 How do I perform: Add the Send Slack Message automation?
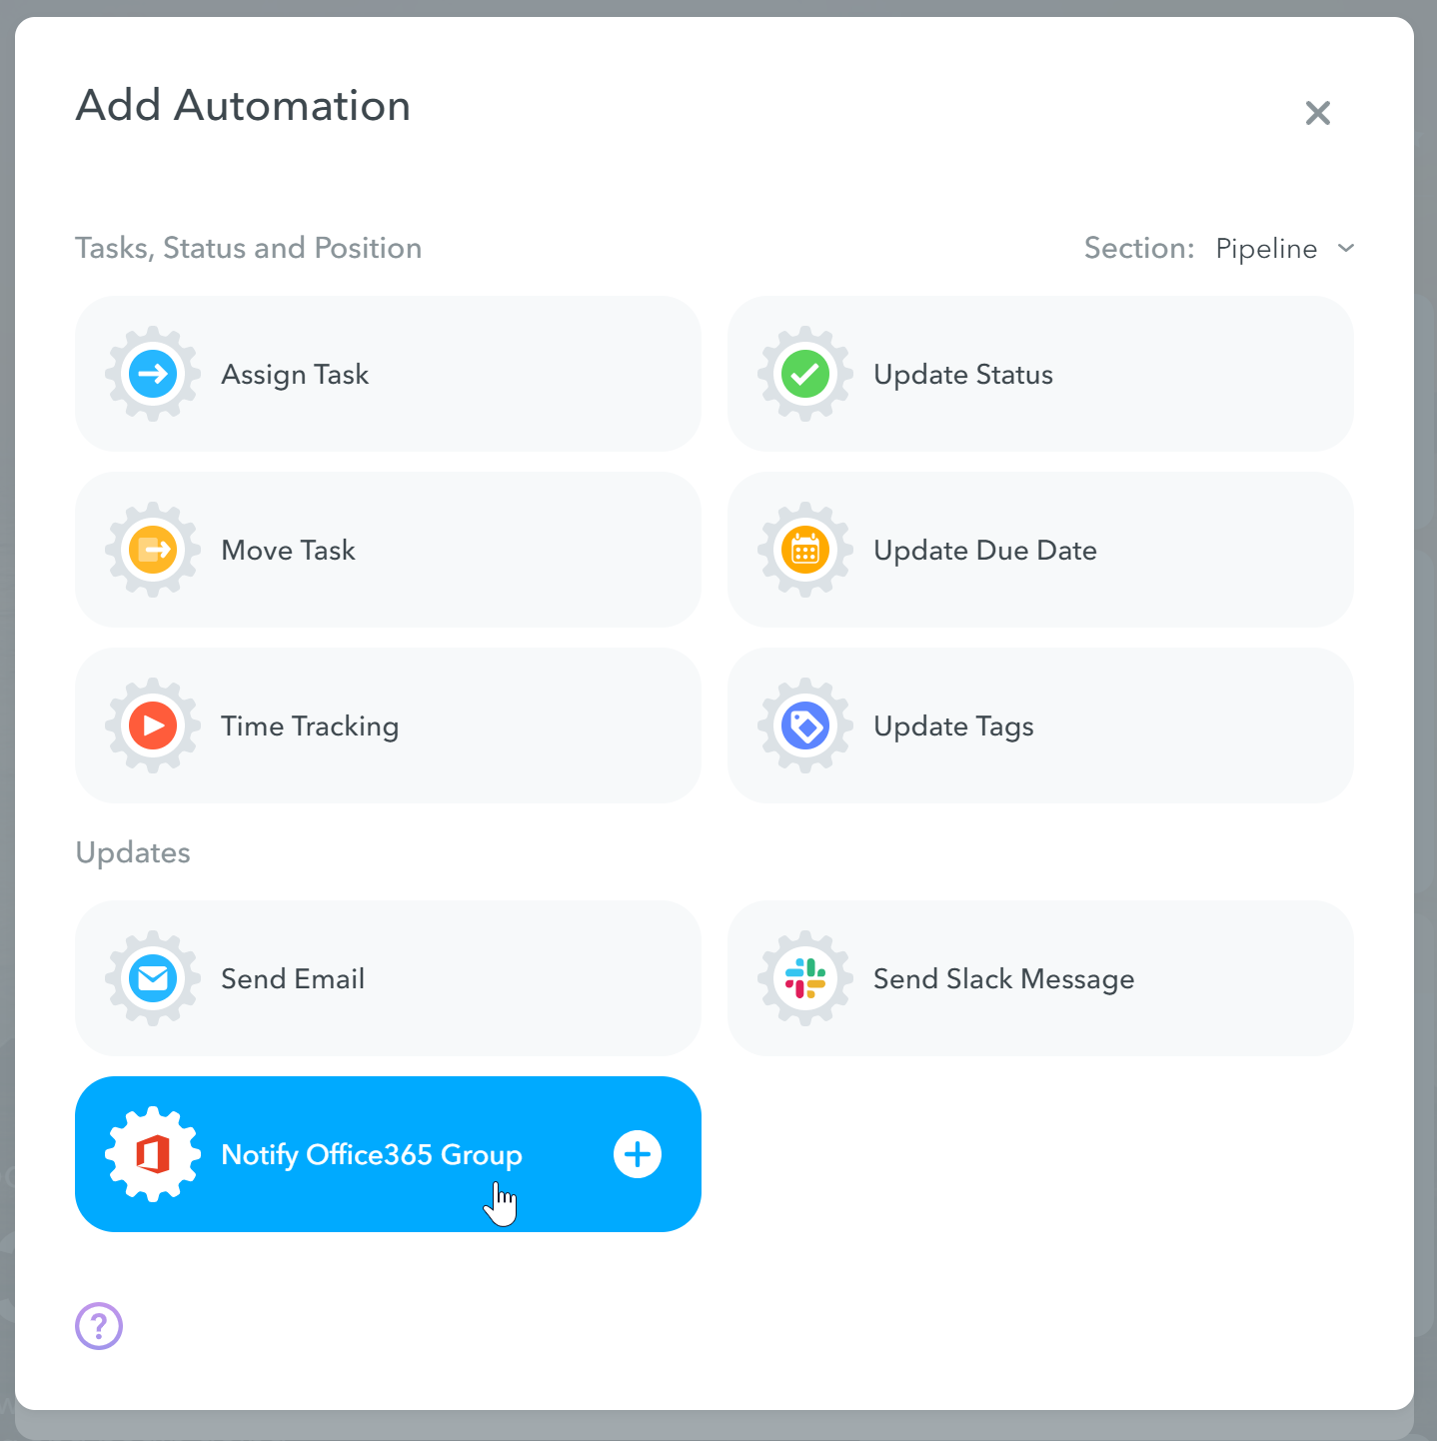tap(1039, 978)
